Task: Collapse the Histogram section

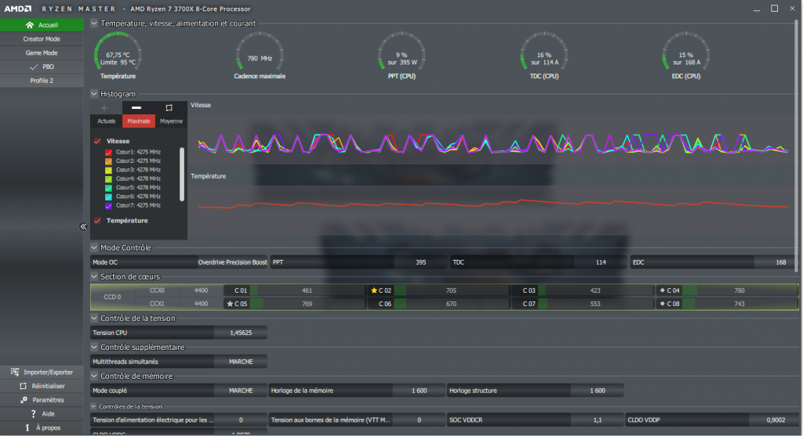Action: point(94,93)
